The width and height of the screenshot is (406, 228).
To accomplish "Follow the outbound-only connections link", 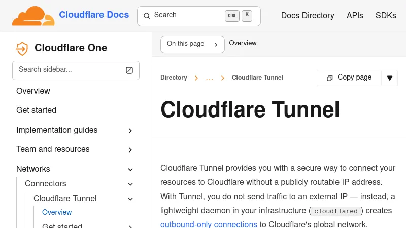I will (209, 224).
